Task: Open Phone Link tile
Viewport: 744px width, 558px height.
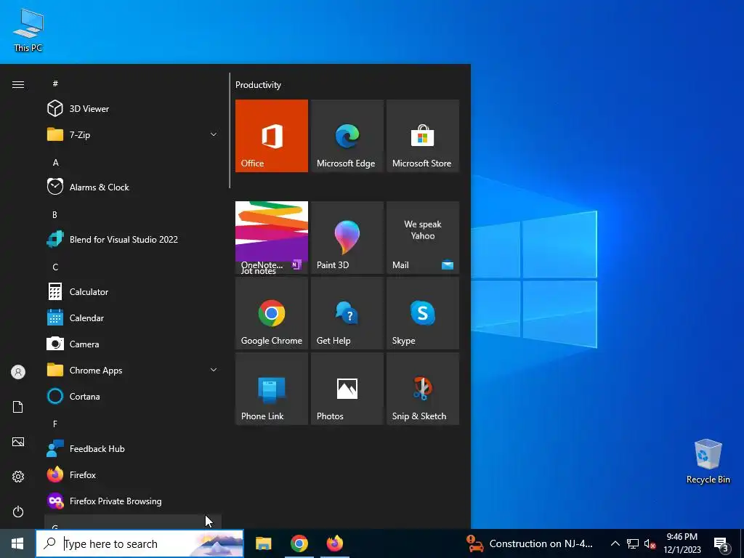Action: tap(272, 389)
